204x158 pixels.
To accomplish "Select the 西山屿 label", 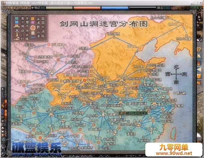I will tap(181, 93).
